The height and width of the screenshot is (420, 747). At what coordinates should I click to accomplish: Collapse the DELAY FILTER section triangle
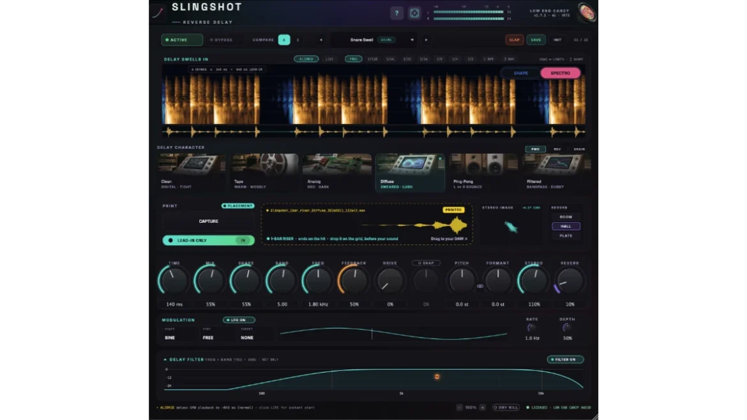pos(165,359)
